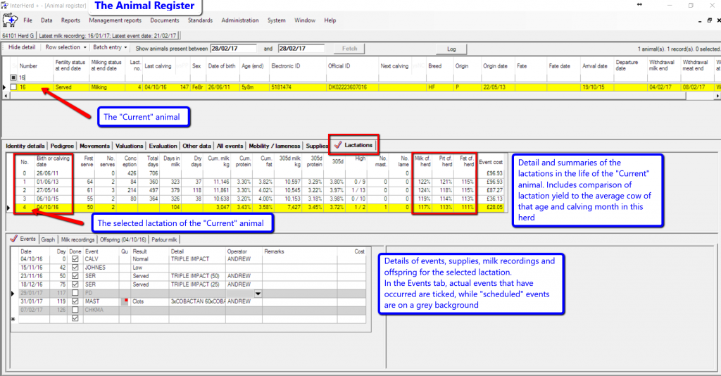The height and width of the screenshot is (376, 721).
Task: Switch to Lactations tab
Action: [x=353, y=145]
